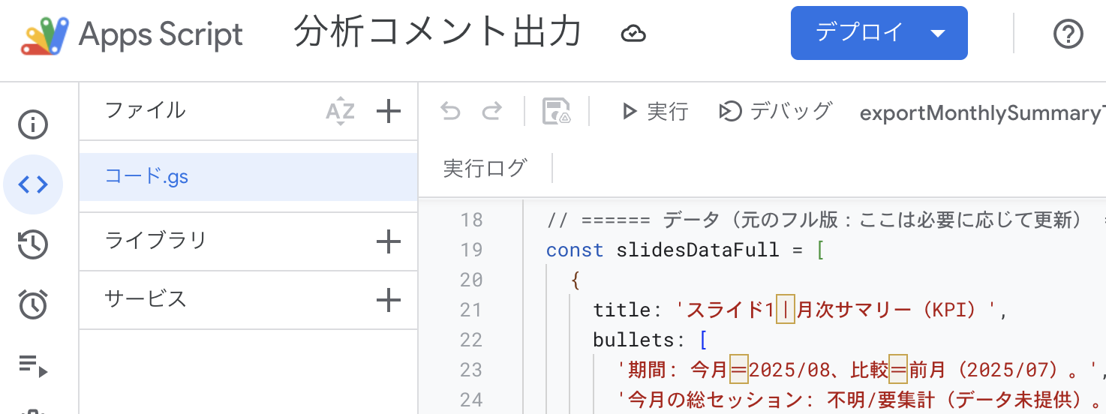Click the redo arrow in toolbar
Viewport: 1106px width, 414px height.
(491, 112)
